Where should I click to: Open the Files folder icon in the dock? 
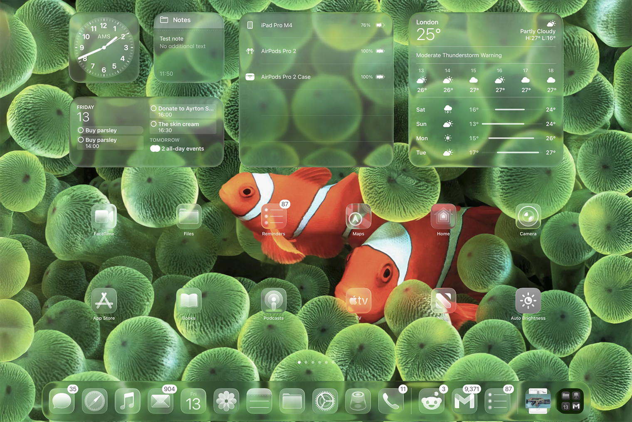tap(292, 401)
